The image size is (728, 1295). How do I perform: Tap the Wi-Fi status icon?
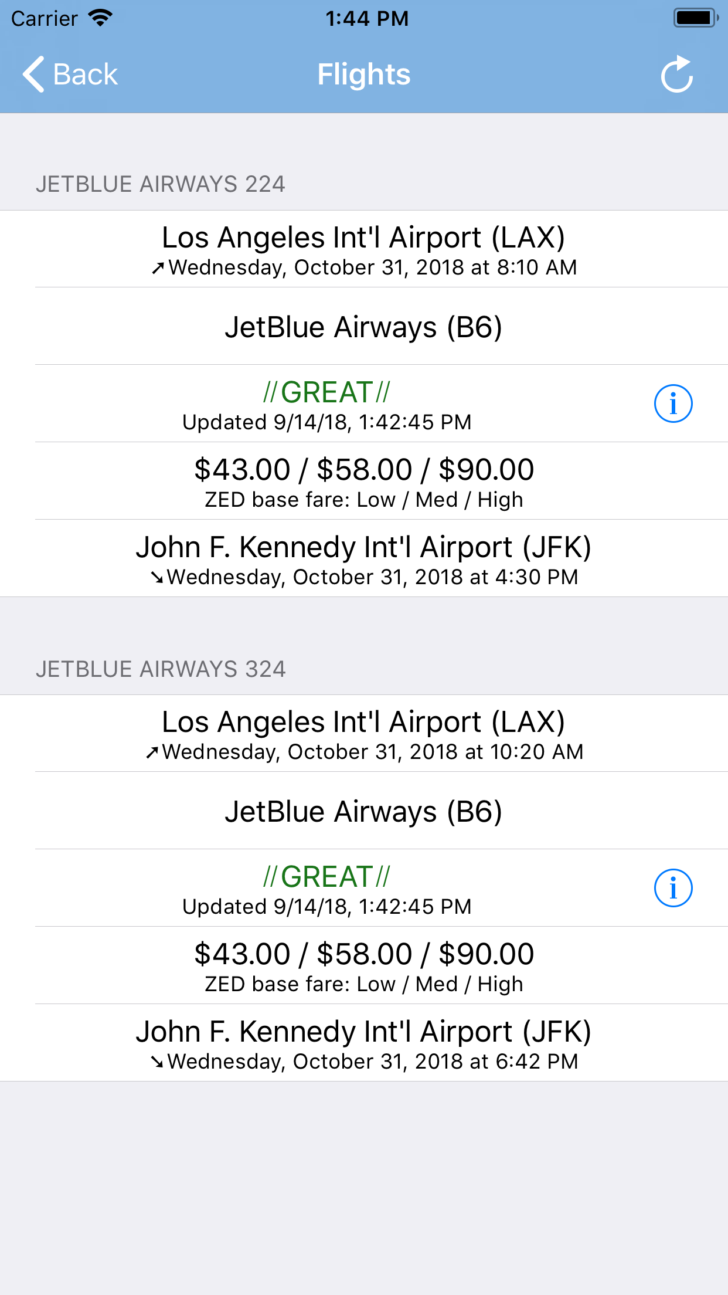click(x=100, y=18)
